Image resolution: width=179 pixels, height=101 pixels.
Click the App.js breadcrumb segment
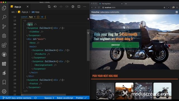25,12
